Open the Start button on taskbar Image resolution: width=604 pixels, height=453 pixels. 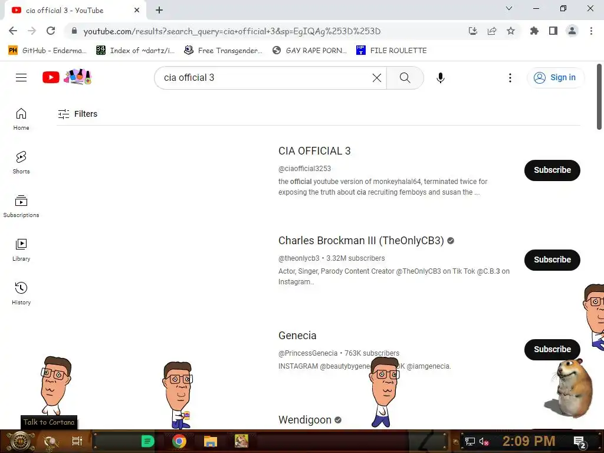21,441
